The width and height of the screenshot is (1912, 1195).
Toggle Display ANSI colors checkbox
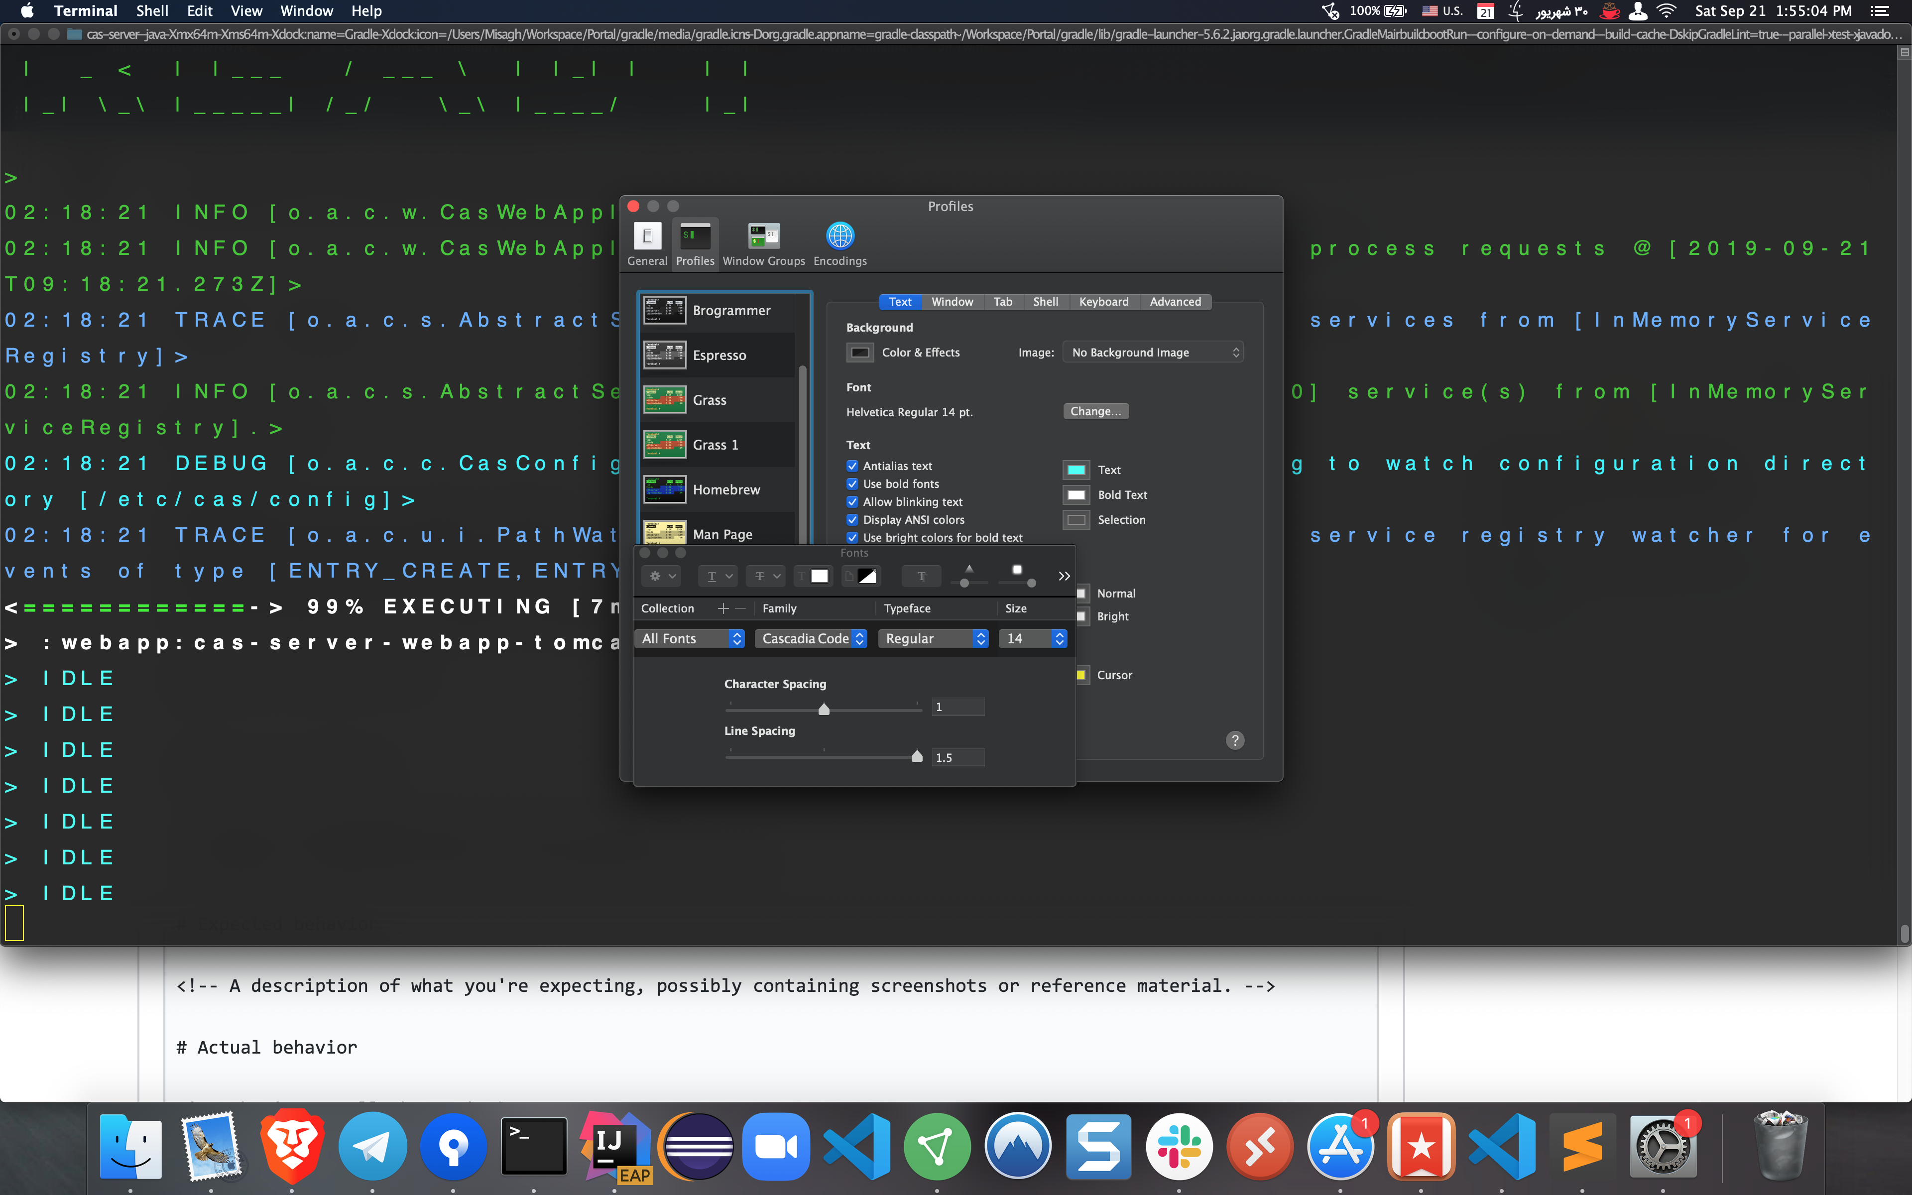852,519
